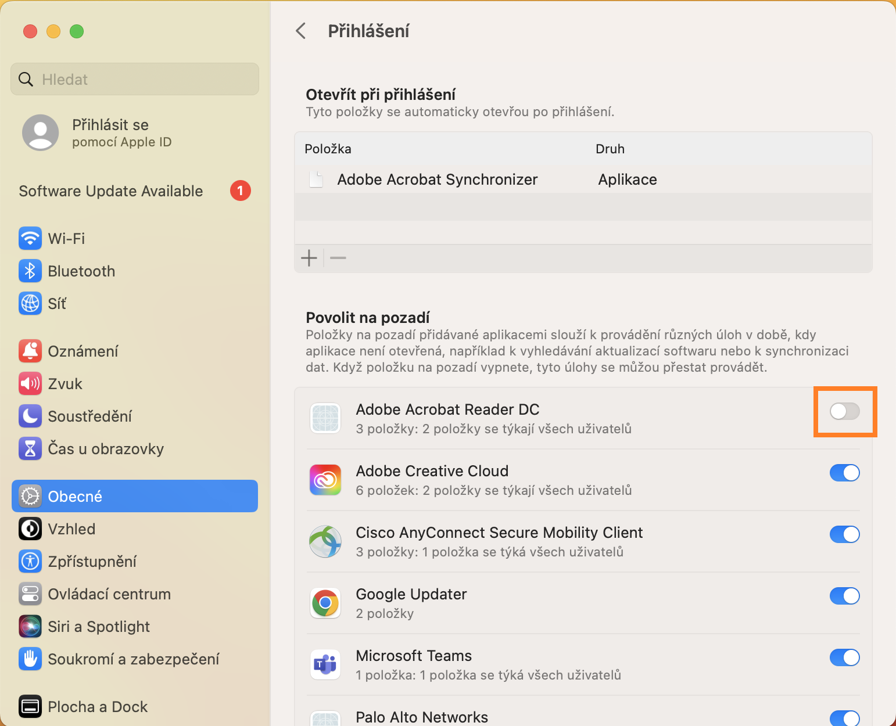Open Soukromí a zabezpečení section
The width and height of the screenshot is (896, 726).
[x=134, y=659]
